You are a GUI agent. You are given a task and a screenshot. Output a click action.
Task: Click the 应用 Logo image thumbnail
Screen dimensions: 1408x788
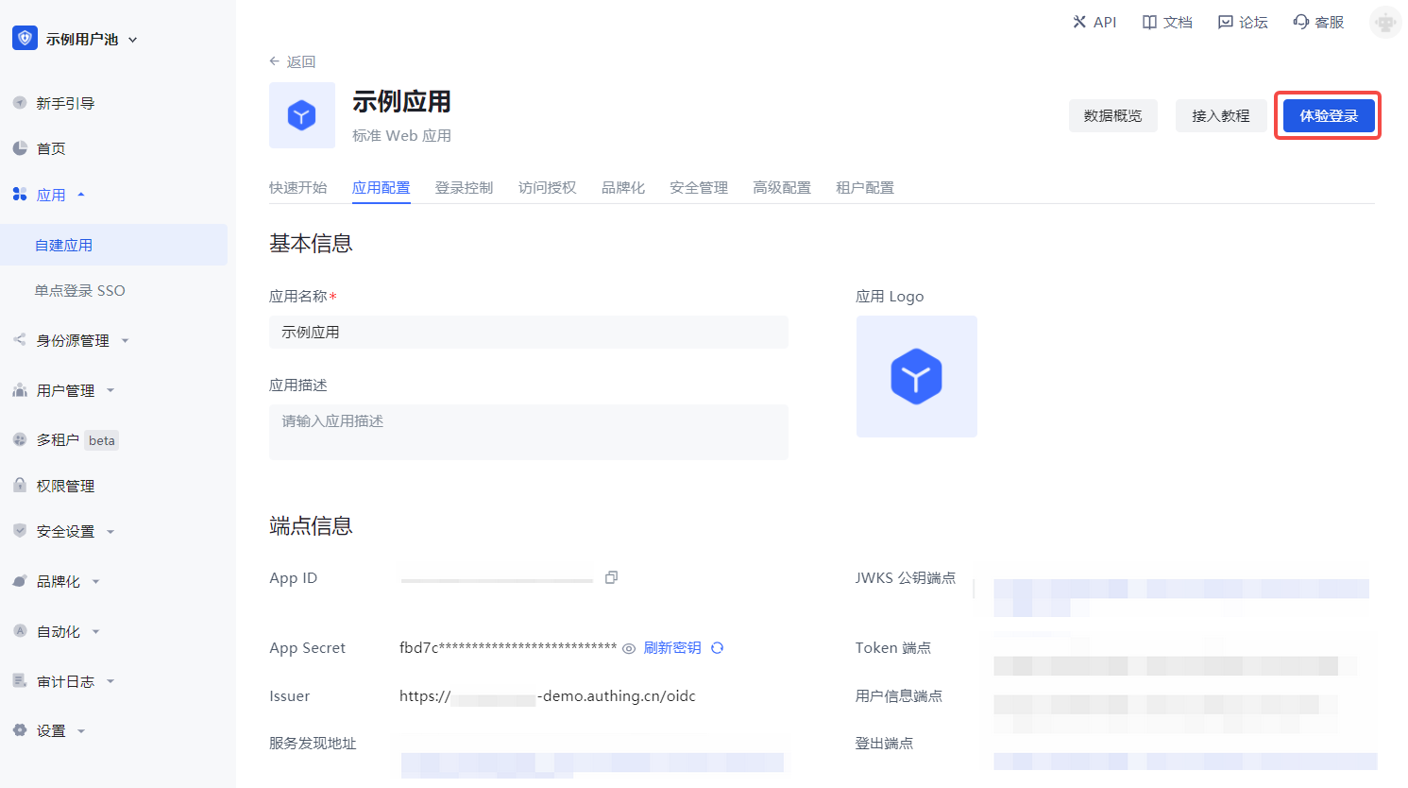click(916, 376)
